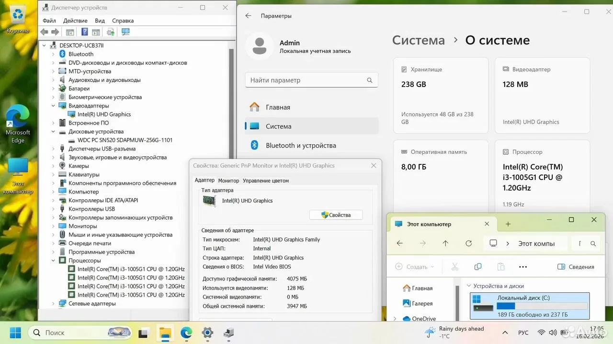
Task: Open Этот компьютер desktop icon
Action: 18,176
